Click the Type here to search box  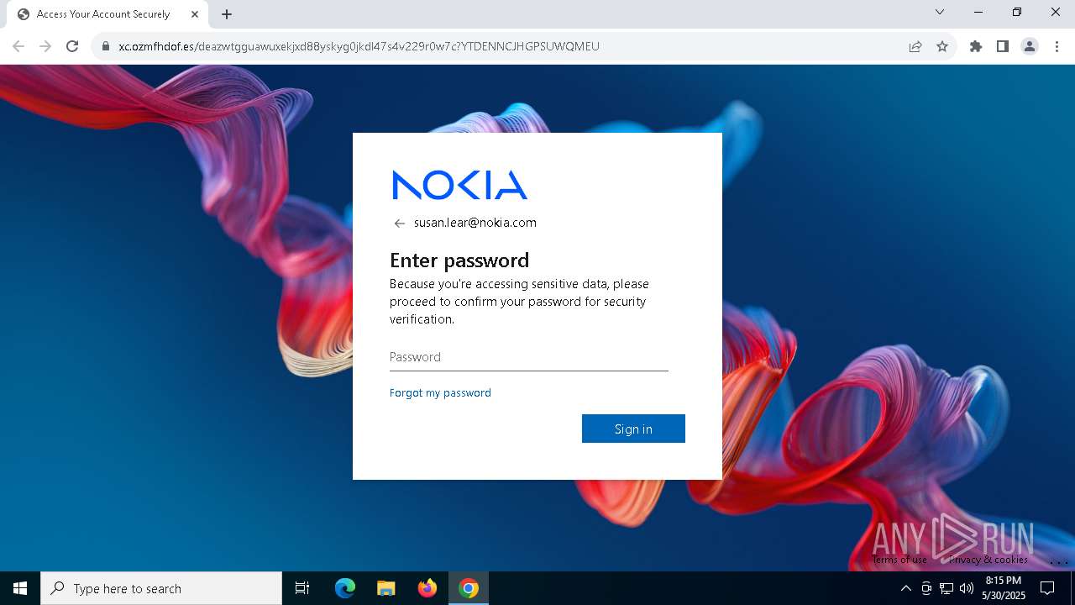coord(161,588)
